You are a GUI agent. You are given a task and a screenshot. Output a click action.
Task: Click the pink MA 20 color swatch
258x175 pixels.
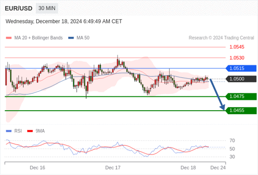(x=9, y=38)
